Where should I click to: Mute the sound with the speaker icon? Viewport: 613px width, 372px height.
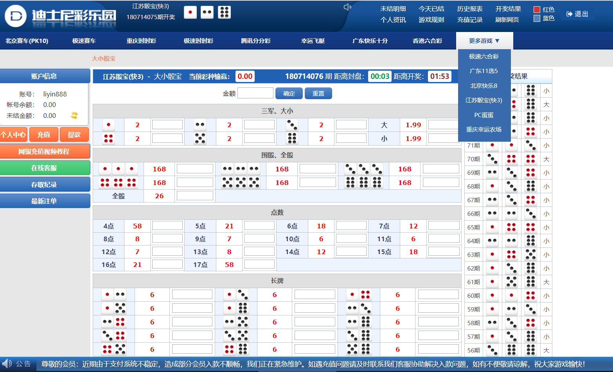[347, 7]
